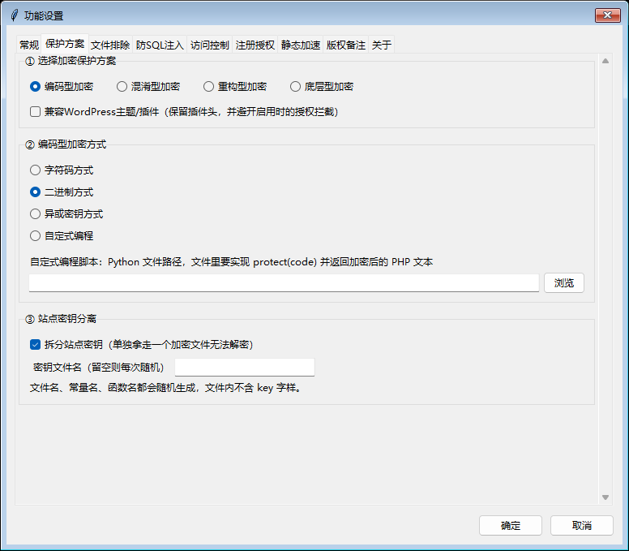Viewport: 629px width, 551px height.
Task: Click the 浏览 browse button
Action: pyautogui.click(x=563, y=283)
